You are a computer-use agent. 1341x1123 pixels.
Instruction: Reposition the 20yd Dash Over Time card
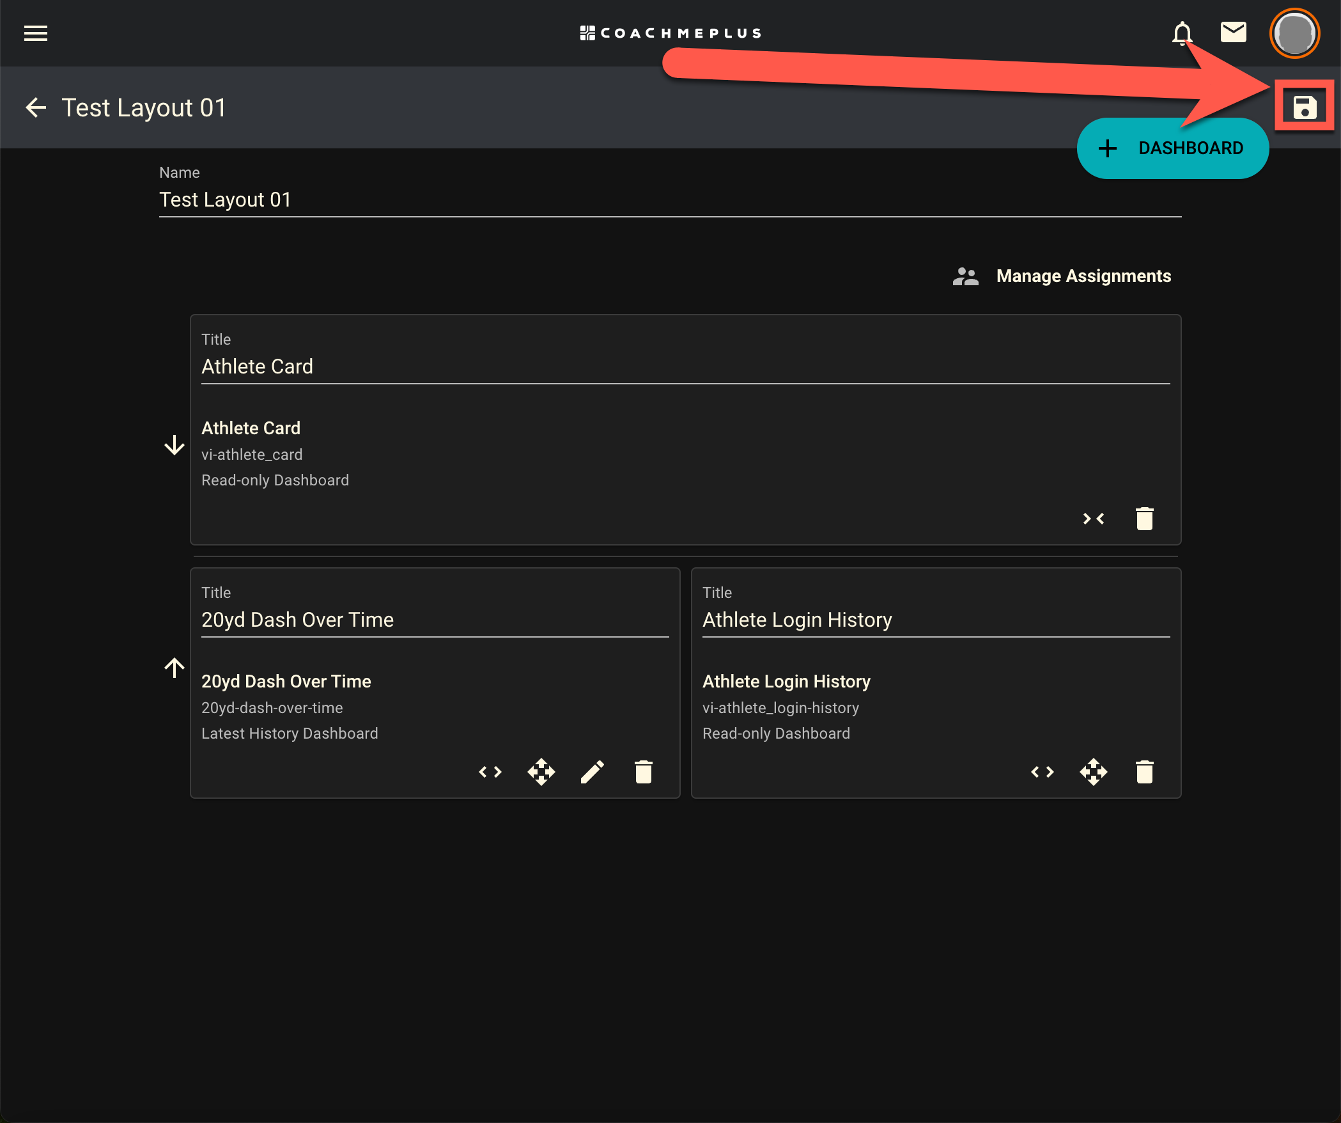[x=541, y=772]
